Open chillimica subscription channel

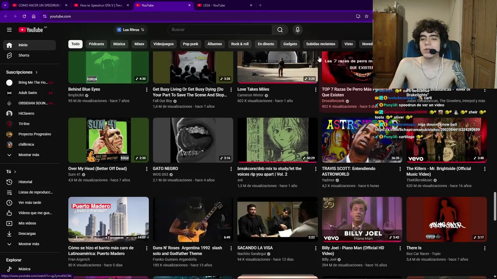(x=30, y=145)
